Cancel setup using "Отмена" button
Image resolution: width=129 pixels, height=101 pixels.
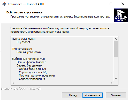pyautogui.click(x=116, y=95)
